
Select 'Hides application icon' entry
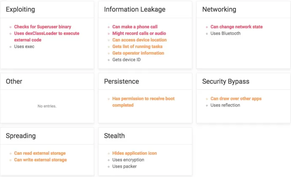click(x=135, y=153)
